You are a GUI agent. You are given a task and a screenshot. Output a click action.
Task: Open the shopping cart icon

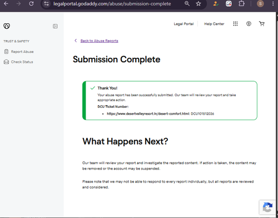click(x=262, y=24)
